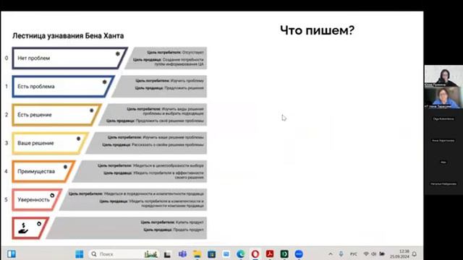Image resolution: width=463 pixels, height=260 pixels.
Task: Select the top participant video thumbnail
Action: [x=443, y=76]
